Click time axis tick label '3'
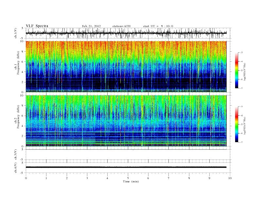This screenshot has width=259, height=200. coord(87,178)
